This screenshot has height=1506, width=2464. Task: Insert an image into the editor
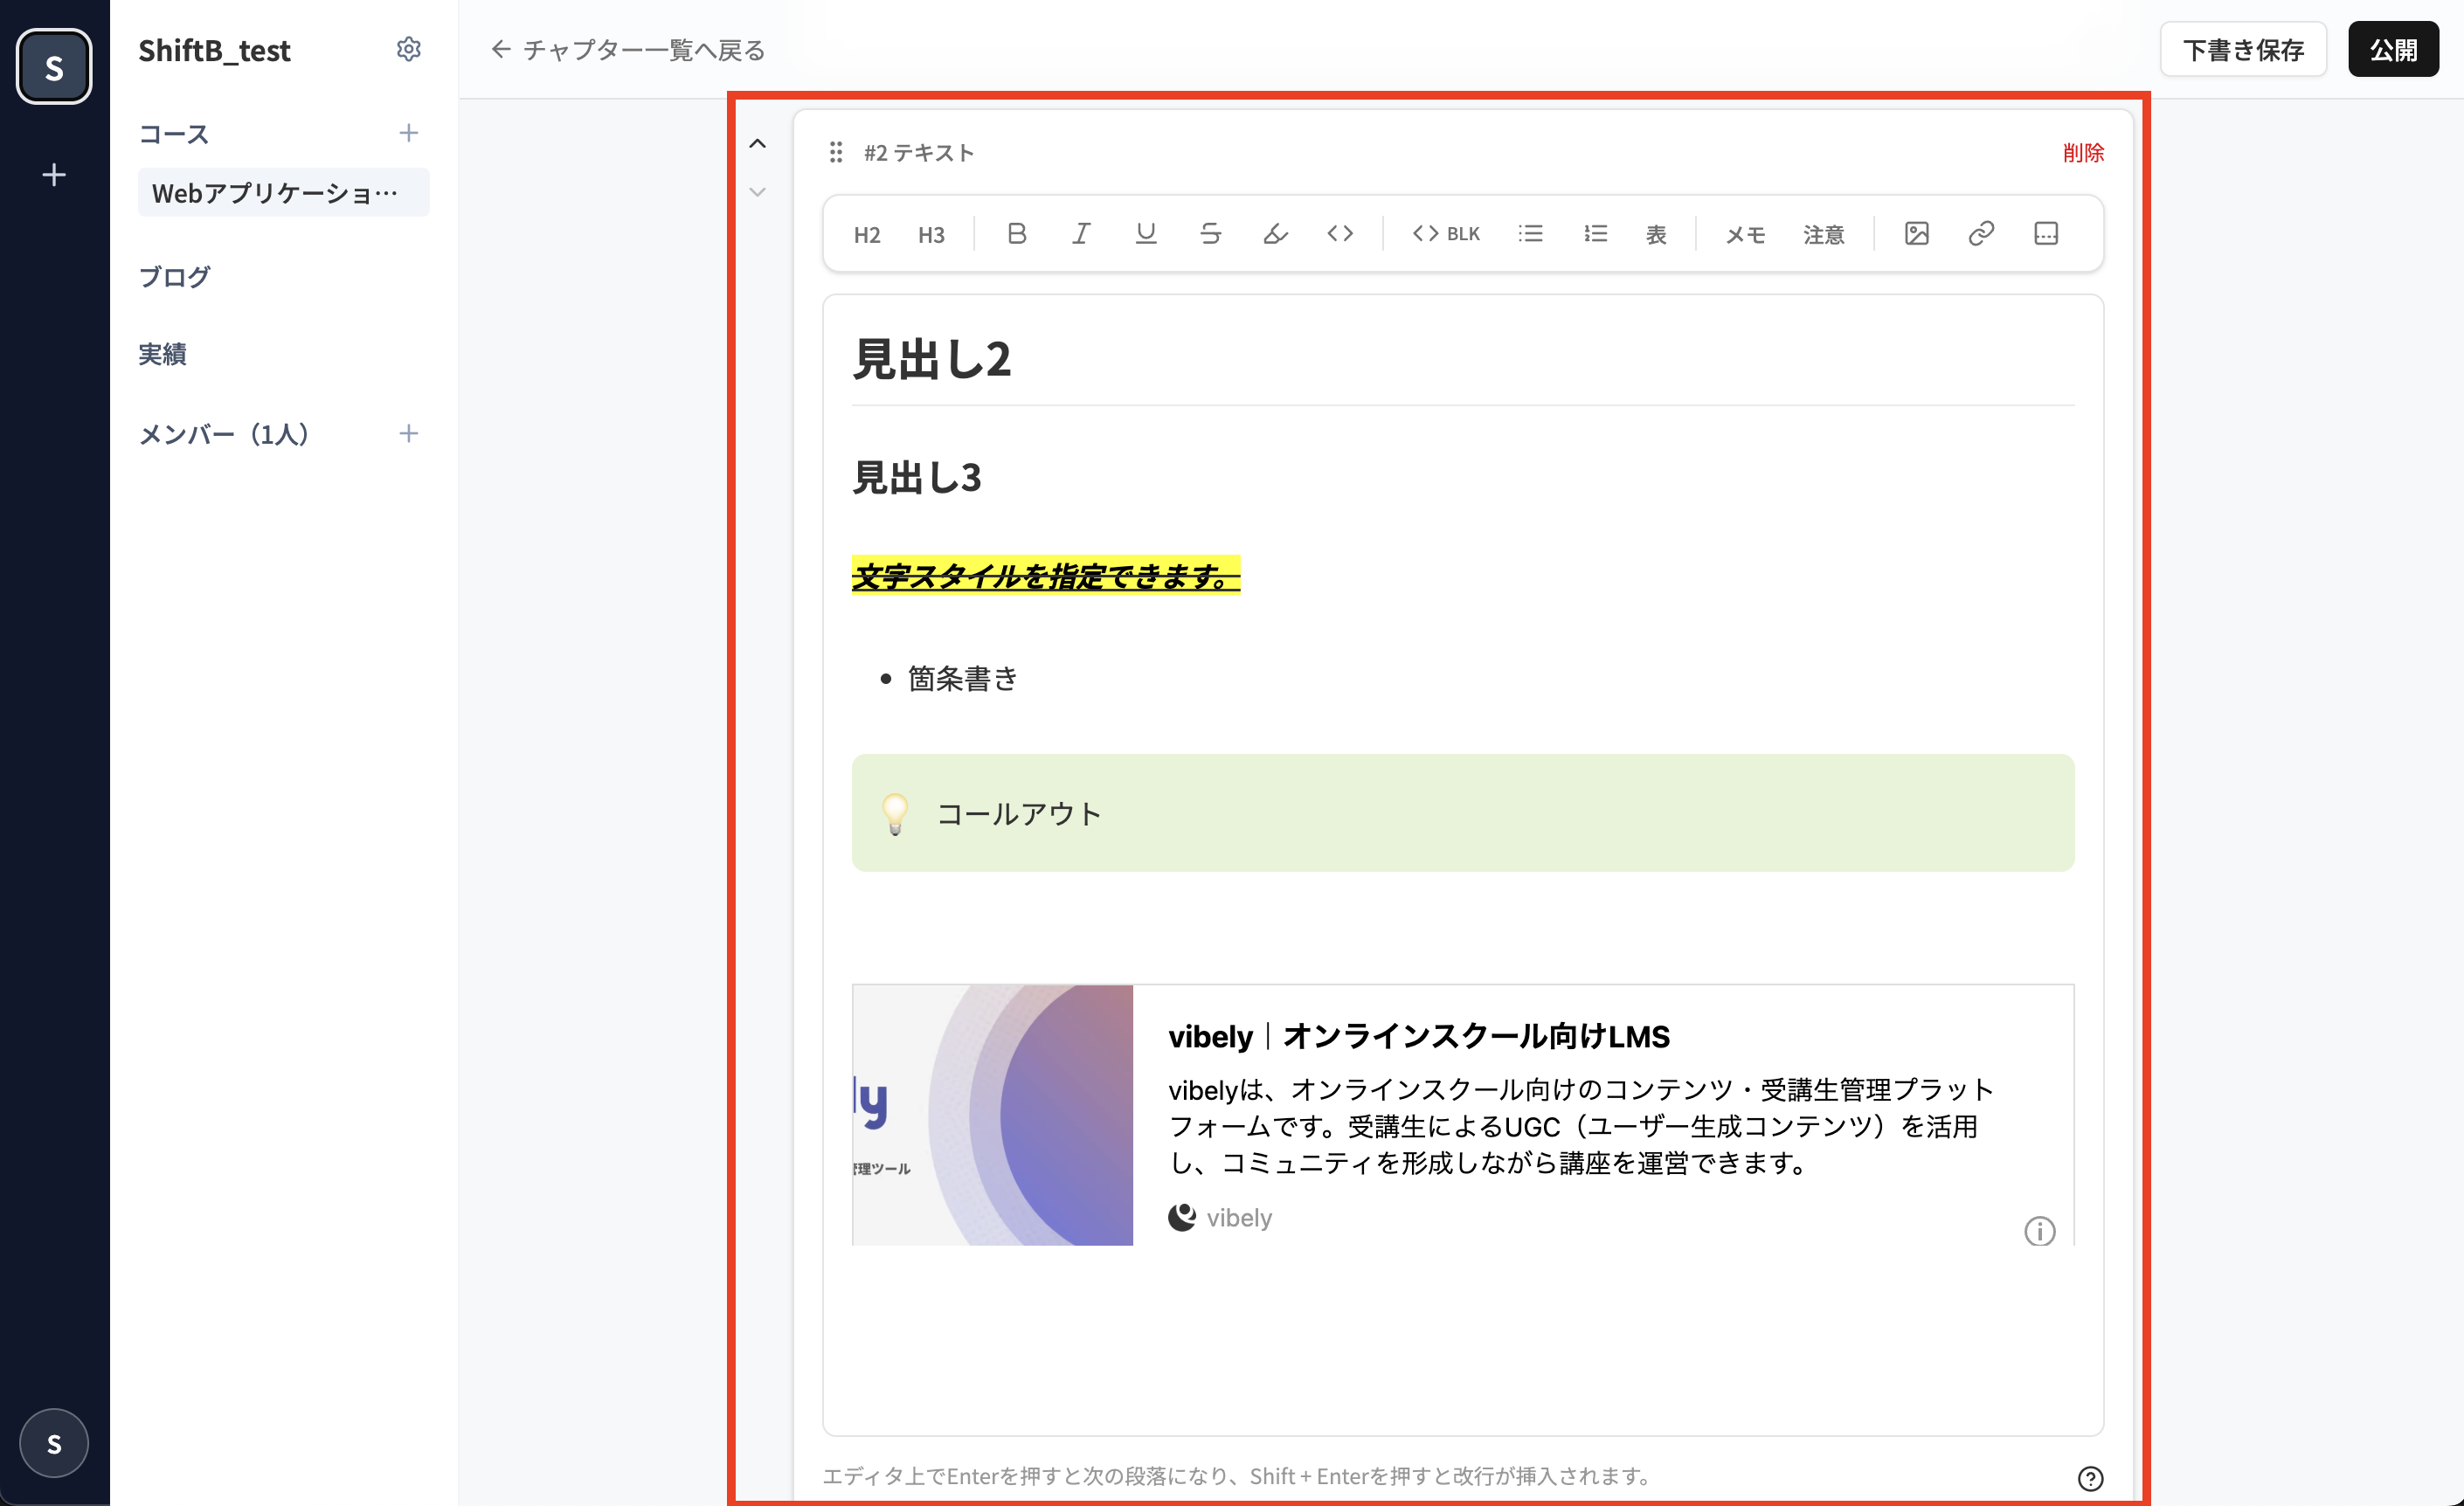[1916, 234]
